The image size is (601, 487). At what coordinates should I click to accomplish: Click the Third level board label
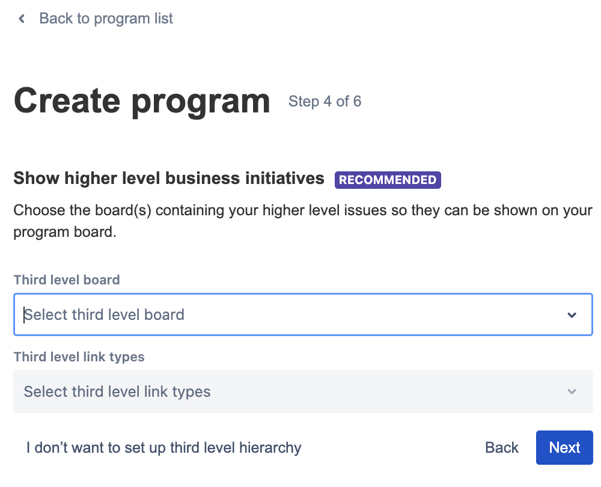(x=67, y=280)
